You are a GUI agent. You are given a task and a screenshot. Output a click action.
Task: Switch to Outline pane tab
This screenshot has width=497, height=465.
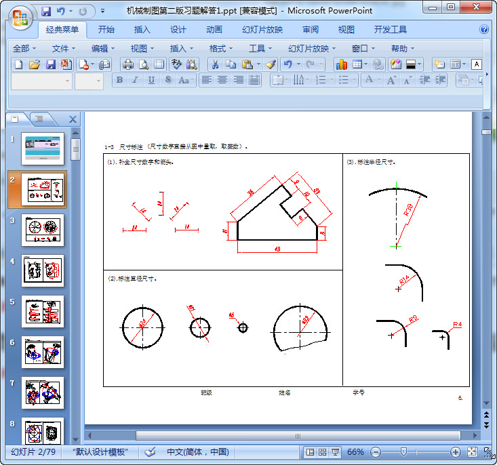click(x=39, y=119)
